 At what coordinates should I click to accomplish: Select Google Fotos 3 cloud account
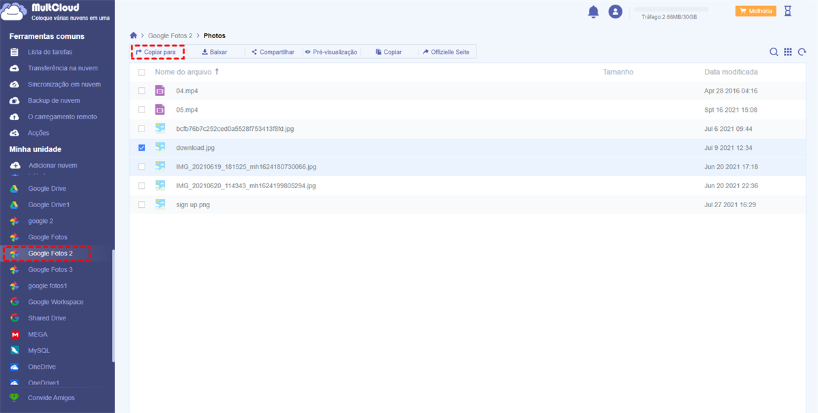50,269
